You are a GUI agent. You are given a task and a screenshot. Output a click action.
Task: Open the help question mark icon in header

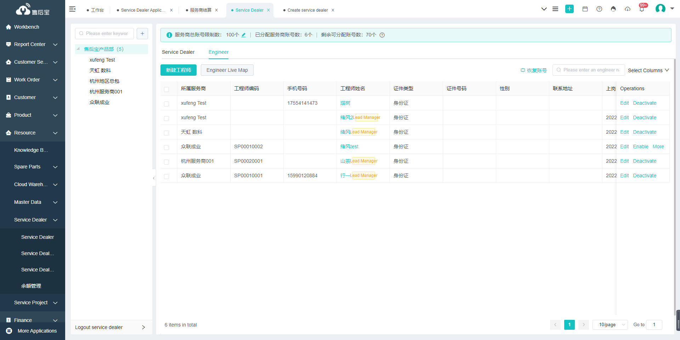click(x=599, y=9)
